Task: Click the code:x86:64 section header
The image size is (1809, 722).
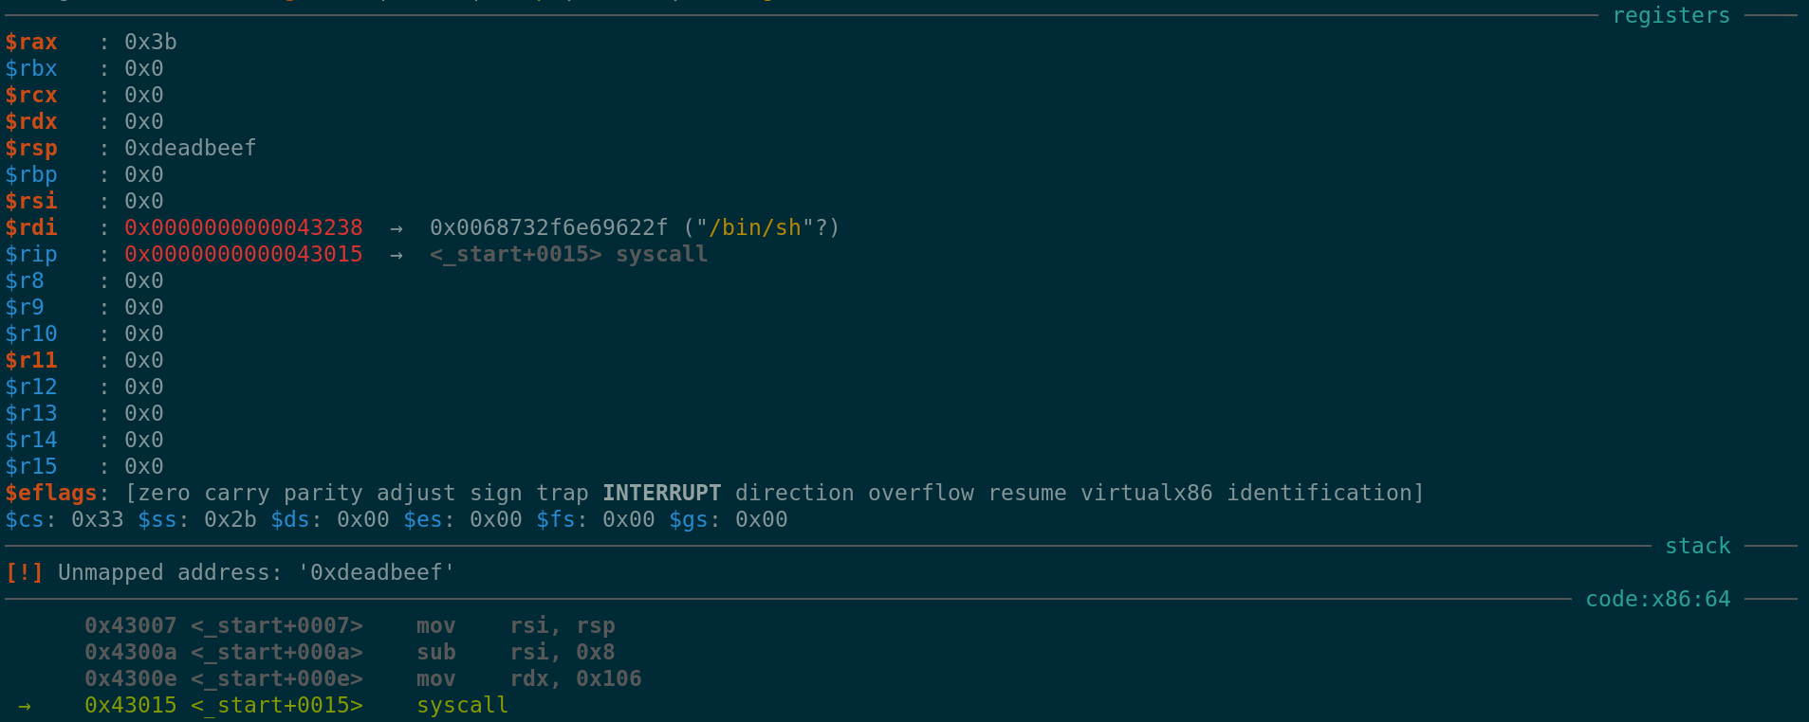Action: (1657, 600)
